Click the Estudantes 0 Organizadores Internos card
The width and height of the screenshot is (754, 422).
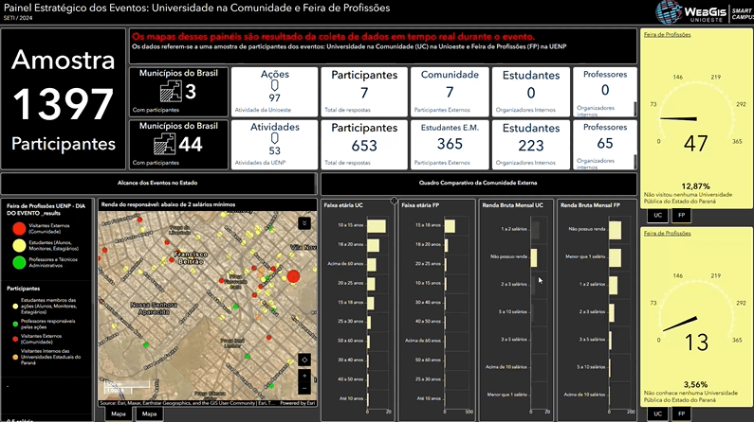pyautogui.click(x=531, y=92)
